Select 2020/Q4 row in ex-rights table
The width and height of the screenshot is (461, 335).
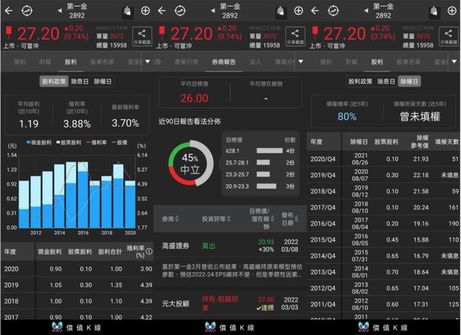(x=384, y=159)
